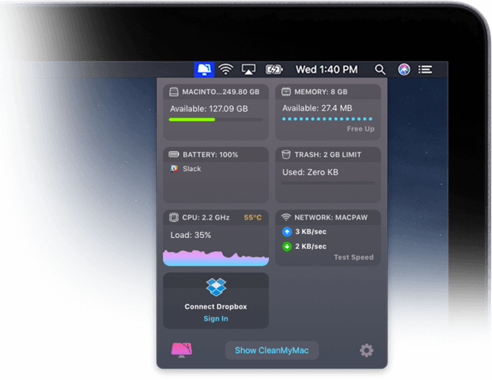The width and height of the screenshot is (492, 380).
Task: Click the Dropbox logo icon
Action: click(x=216, y=287)
